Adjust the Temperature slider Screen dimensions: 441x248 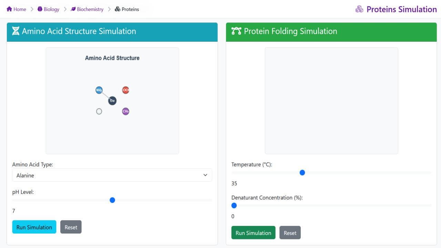pyautogui.click(x=331, y=173)
